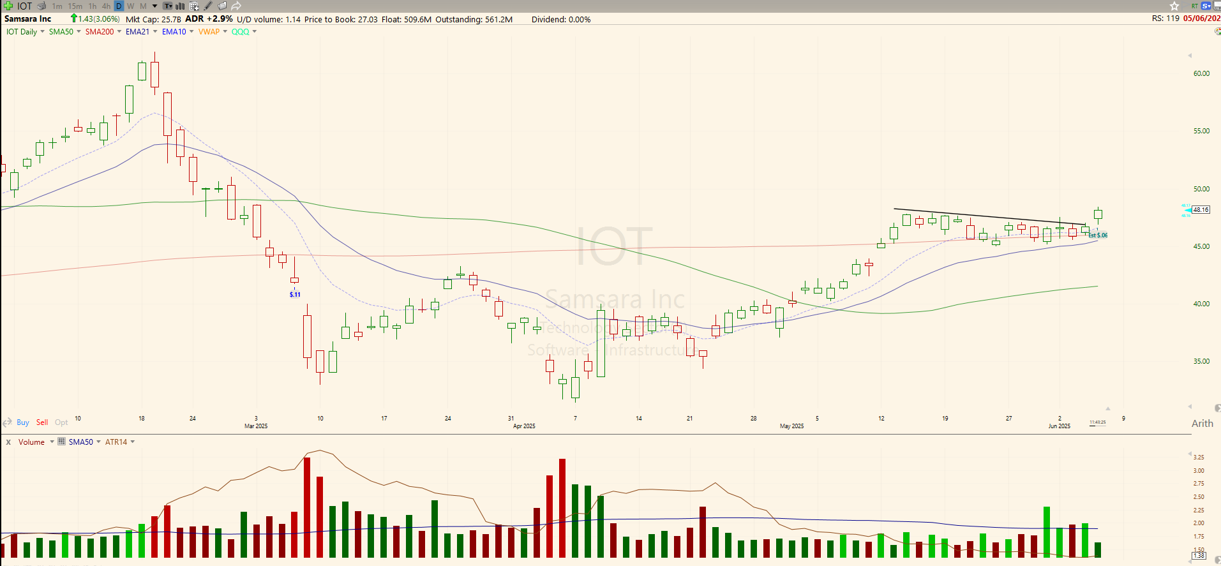
Task: Click the Dividend: 0.00% value
Action: (561, 19)
